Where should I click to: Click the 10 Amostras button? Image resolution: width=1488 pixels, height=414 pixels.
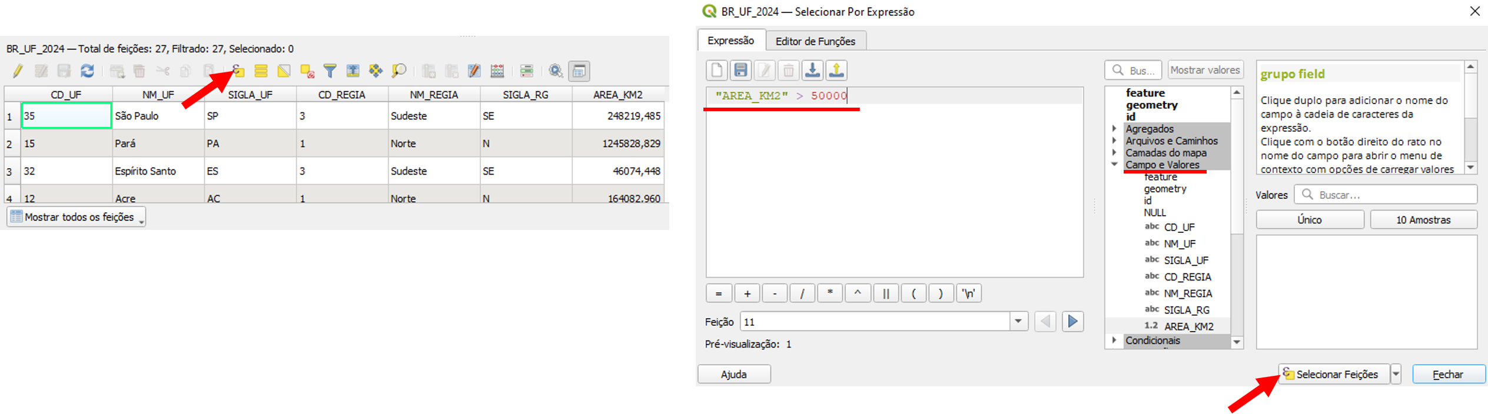[x=1423, y=220]
